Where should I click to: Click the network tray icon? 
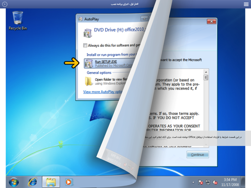point(208,182)
